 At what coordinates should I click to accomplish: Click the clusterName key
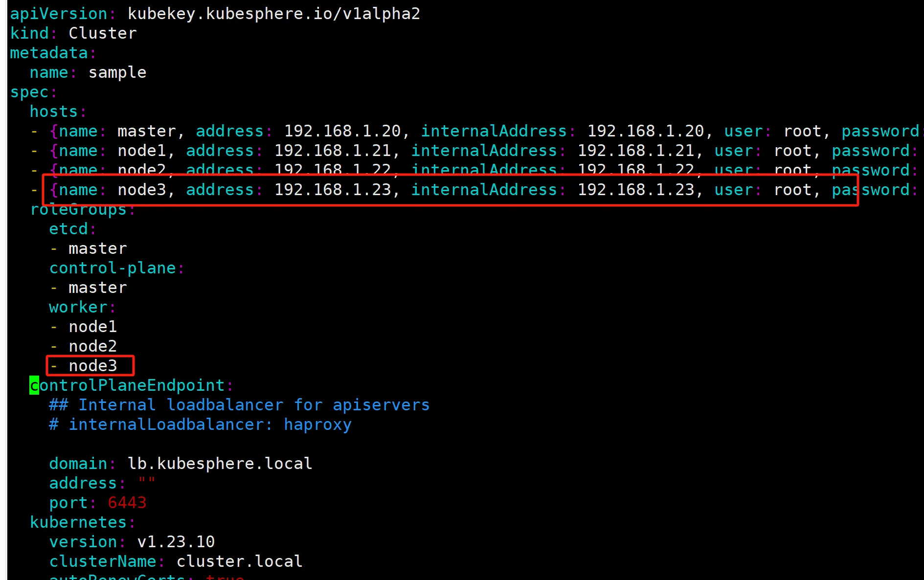pyautogui.click(x=103, y=561)
